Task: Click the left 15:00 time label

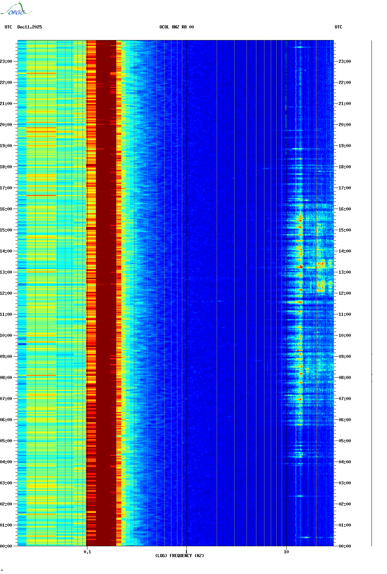Action: pyautogui.click(x=6, y=230)
